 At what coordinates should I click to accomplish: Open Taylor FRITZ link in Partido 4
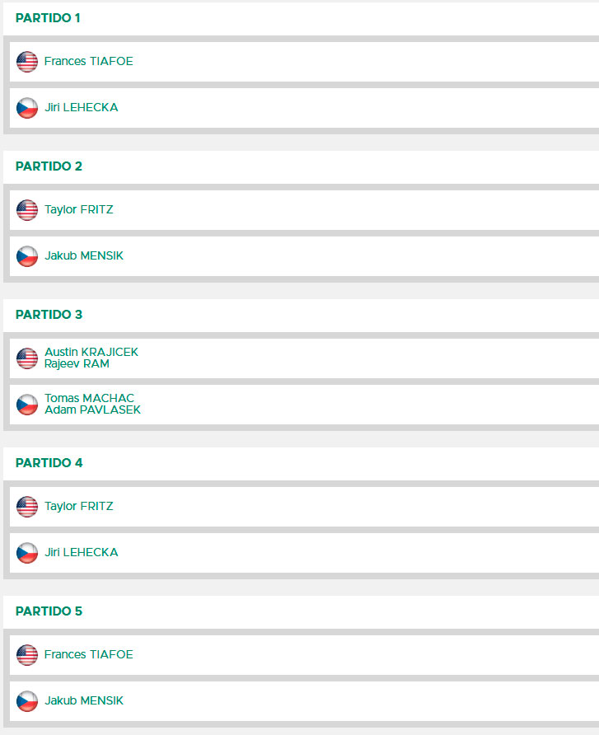pos(79,506)
